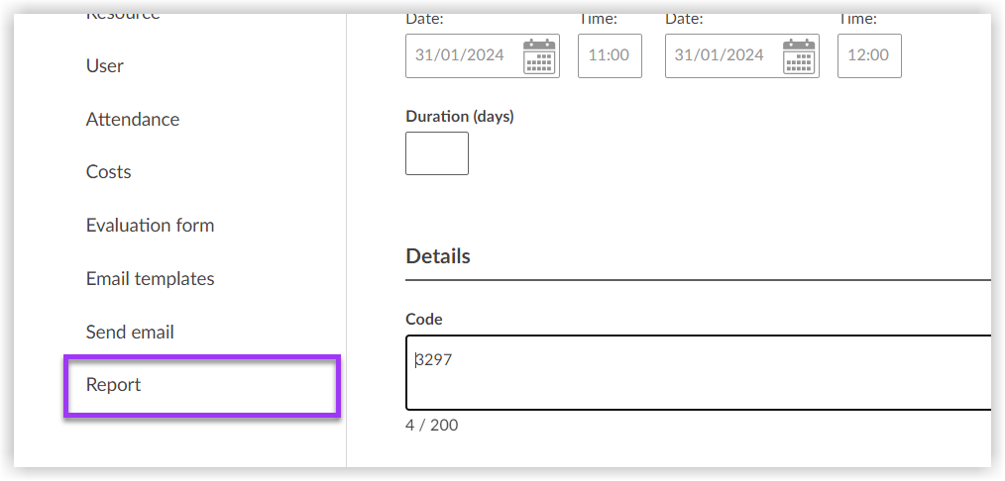Open Email templates section

pyautogui.click(x=150, y=279)
